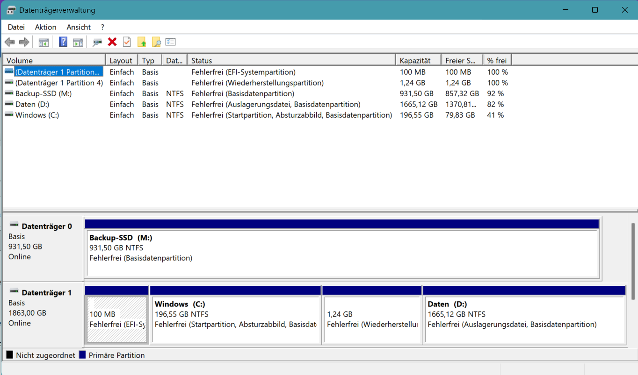Viewport: 638px width, 375px height.
Task: Open Help via the blue question mark icon
Action: pos(63,42)
